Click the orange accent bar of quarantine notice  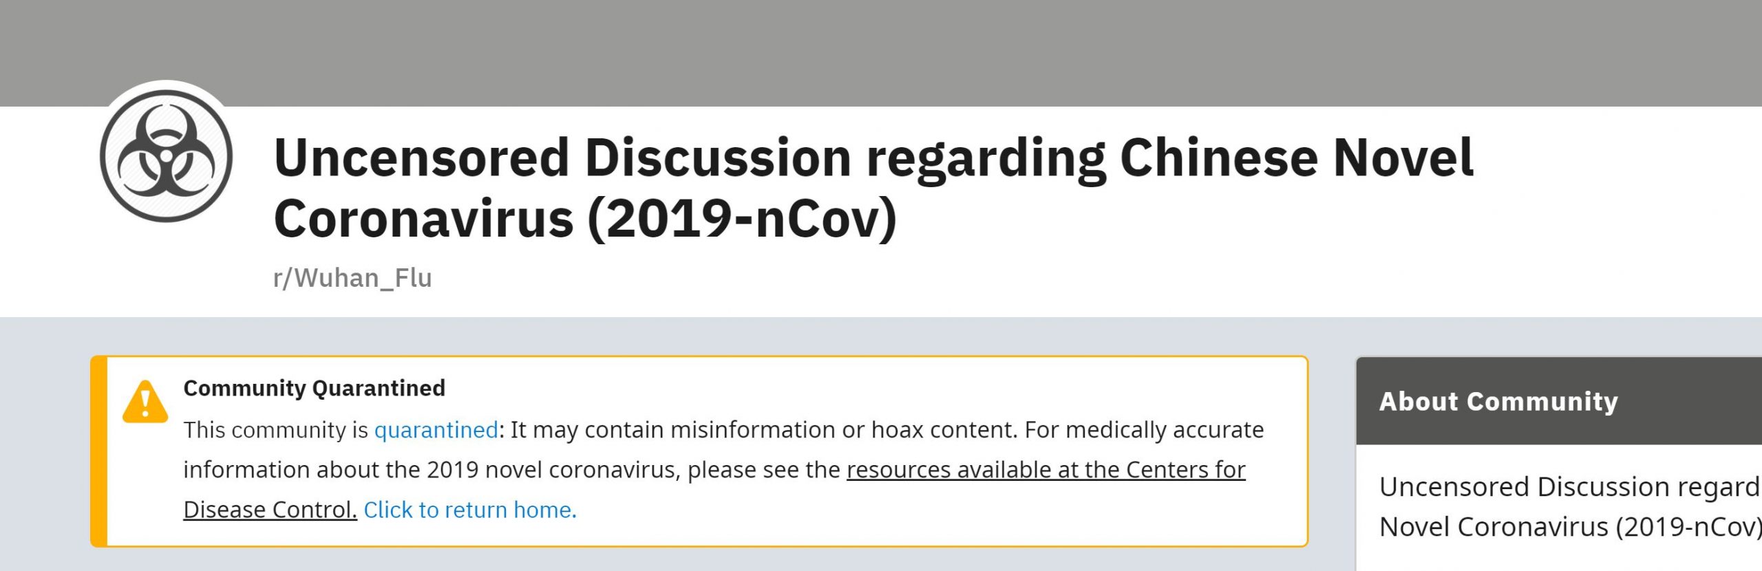pyautogui.click(x=99, y=451)
